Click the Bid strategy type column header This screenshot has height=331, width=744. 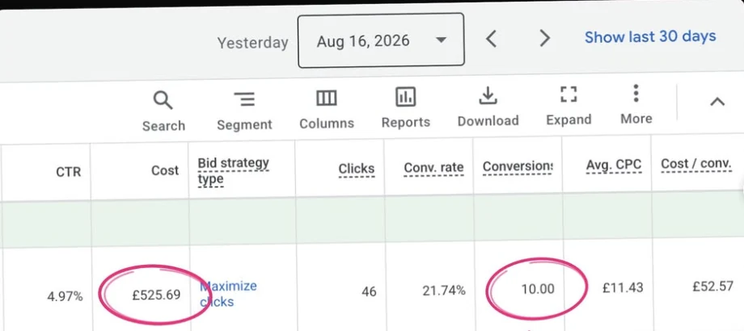tap(233, 171)
